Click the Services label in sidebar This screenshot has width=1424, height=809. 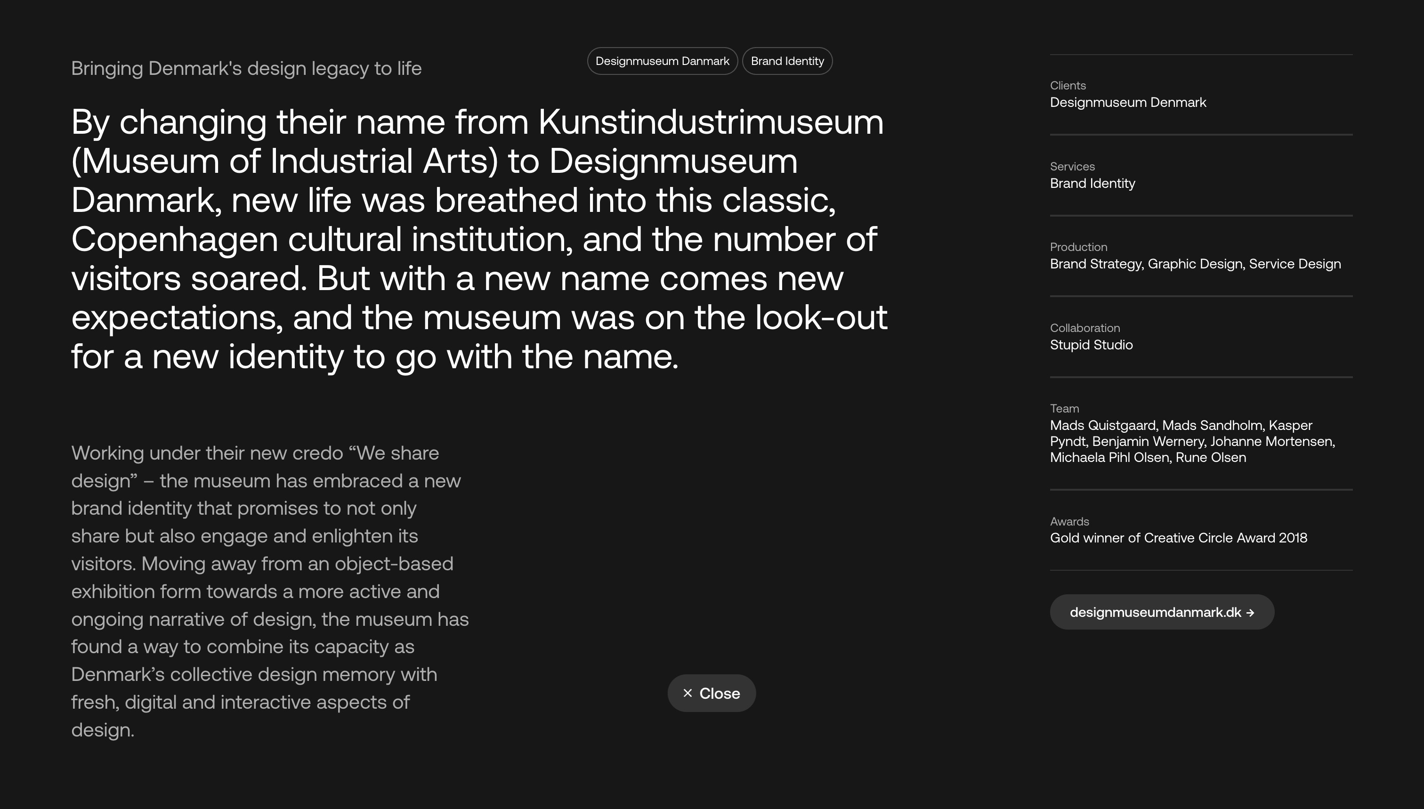[1072, 167]
